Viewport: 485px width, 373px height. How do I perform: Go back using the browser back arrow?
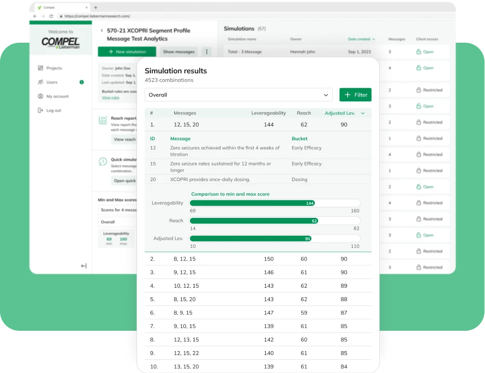click(x=35, y=16)
